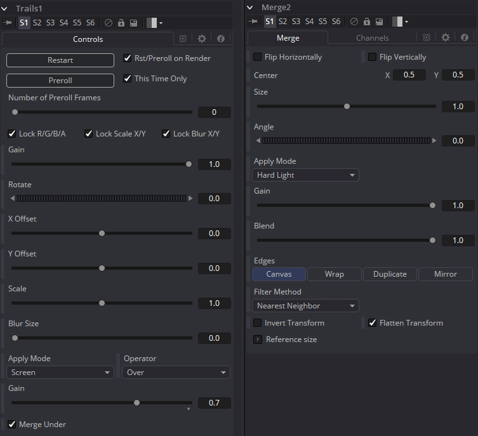478x436 pixels.
Task: Collapse the Merge2 node header
Action: coord(250,8)
